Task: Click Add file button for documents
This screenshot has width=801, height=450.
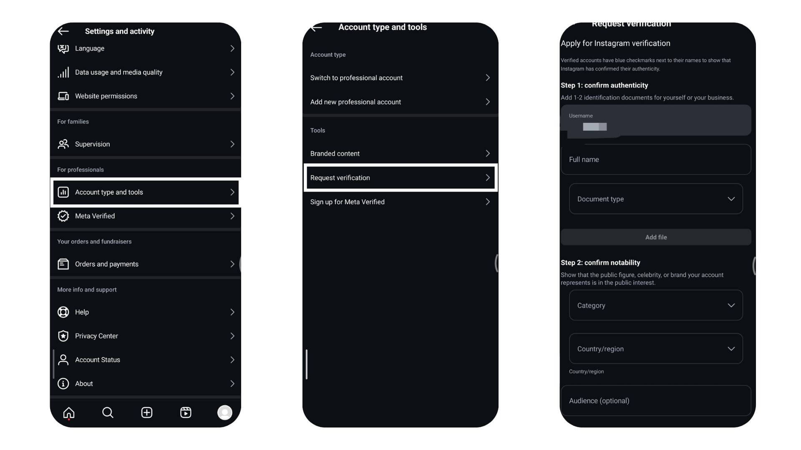Action: click(656, 237)
